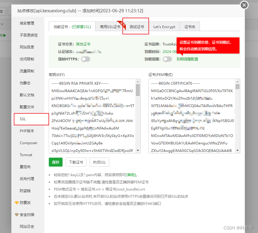This screenshot has height=233, width=258.
Task: Click 其他证书 certificate category text
Action: click(x=83, y=44)
